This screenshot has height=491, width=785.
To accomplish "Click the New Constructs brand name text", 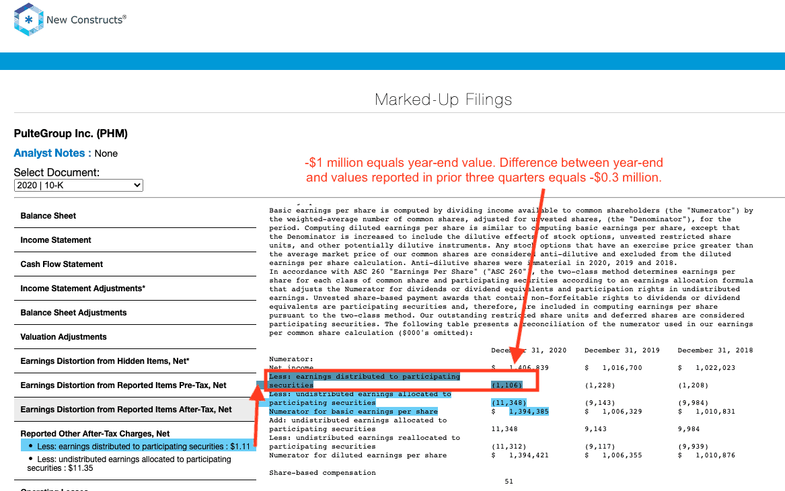I will tap(86, 20).
